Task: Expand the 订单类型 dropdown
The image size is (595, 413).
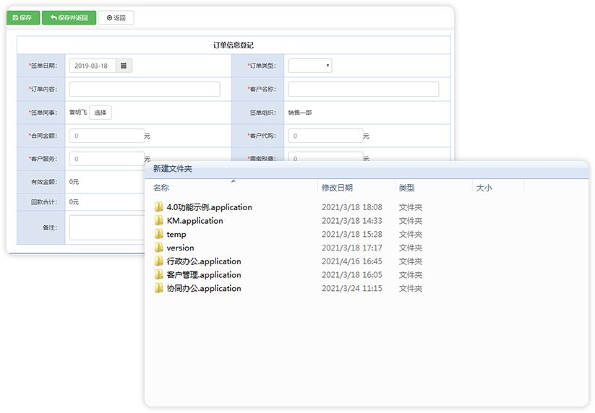Action: pos(310,66)
